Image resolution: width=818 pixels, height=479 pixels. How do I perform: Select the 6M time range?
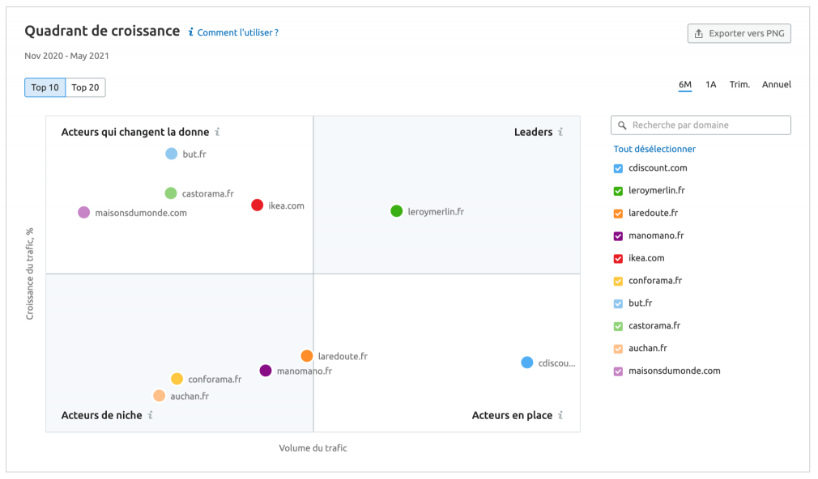click(685, 84)
